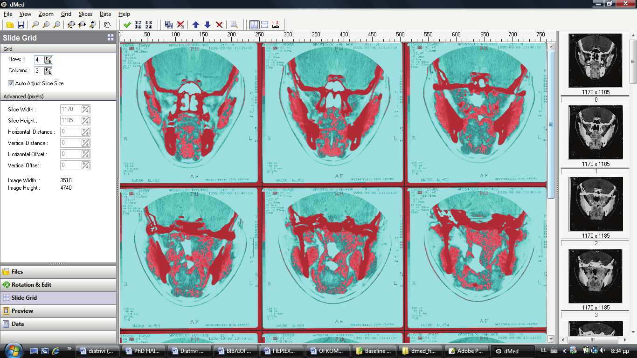This screenshot has width=637, height=358.
Task: Click the Vertical Offset spinner
Action: click(x=85, y=165)
